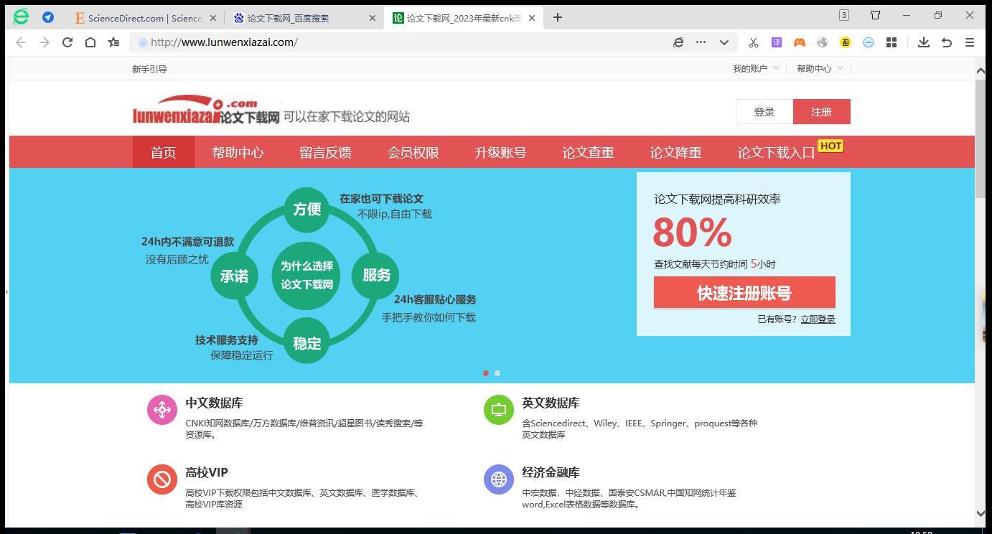992x534 pixels.
Task: Click the yellow AI assistant icon
Action: pyautogui.click(x=845, y=42)
